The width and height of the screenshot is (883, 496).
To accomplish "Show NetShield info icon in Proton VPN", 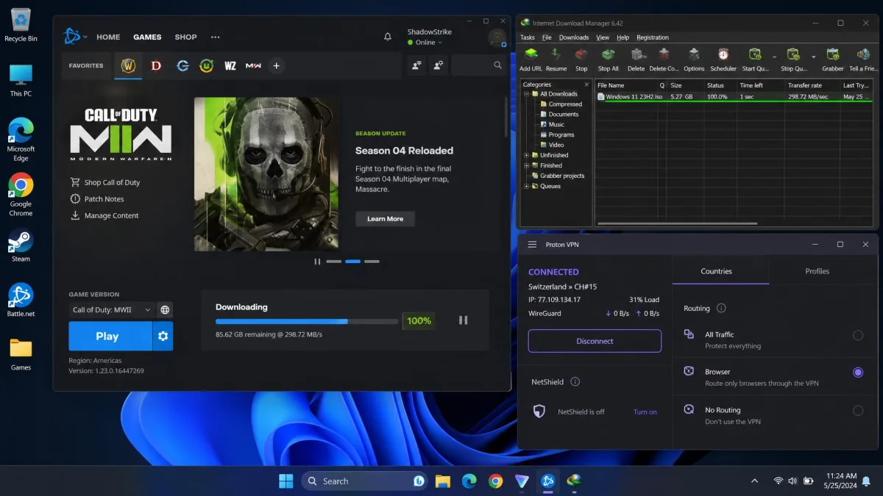I will (575, 382).
